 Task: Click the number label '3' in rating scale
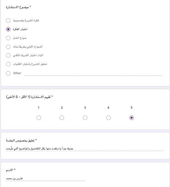(85, 108)
